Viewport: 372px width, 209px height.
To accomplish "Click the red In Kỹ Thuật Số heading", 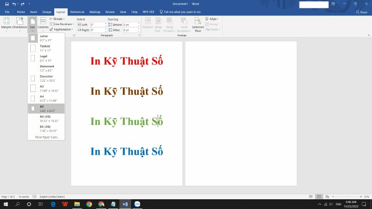I will [x=126, y=61].
